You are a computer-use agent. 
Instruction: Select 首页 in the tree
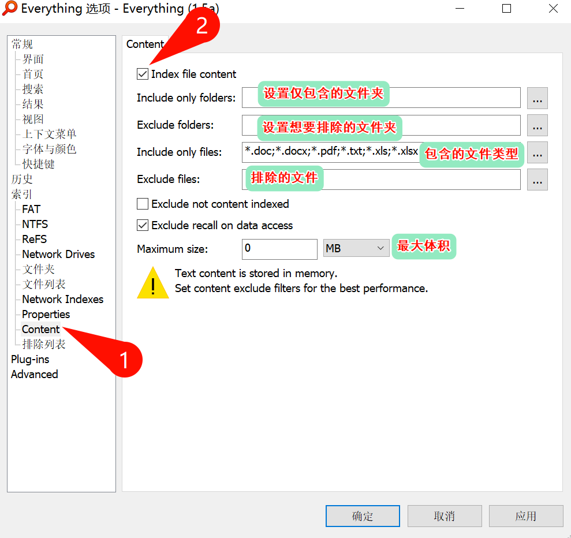click(x=33, y=74)
